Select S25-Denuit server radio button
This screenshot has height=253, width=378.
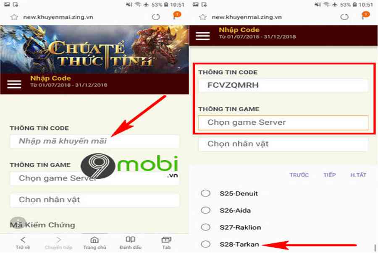[x=206, y=193]
